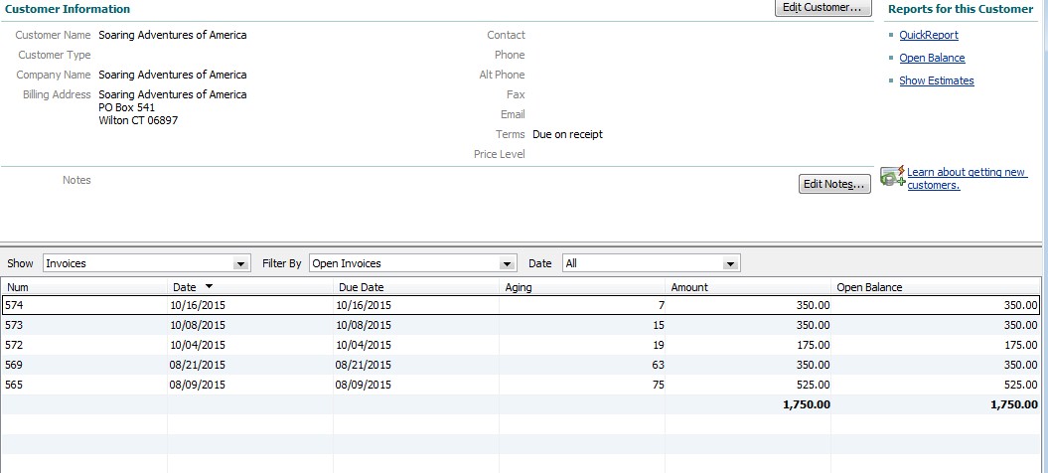1048x473 pixels.
Task: Open the Date range All dropdown
Action: click(x=731, y=264)
